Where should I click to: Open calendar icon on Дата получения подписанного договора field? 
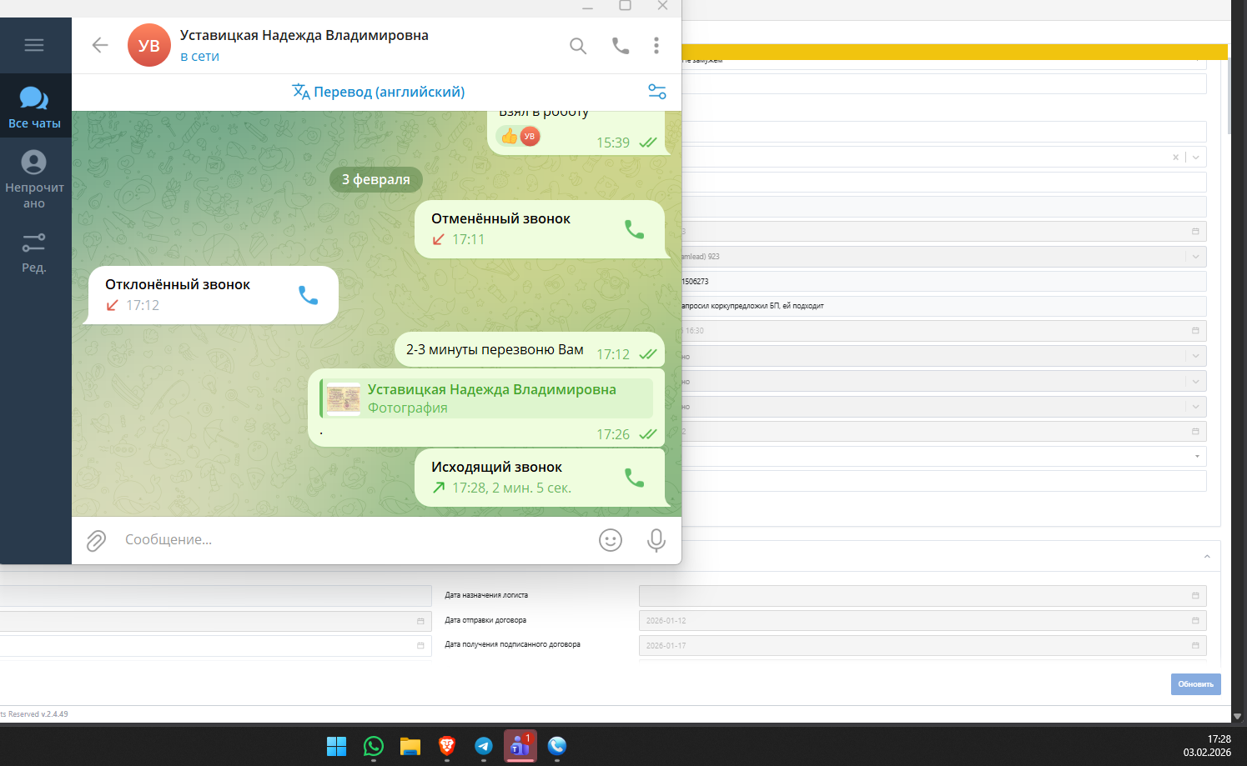(x=1195, y=646)
